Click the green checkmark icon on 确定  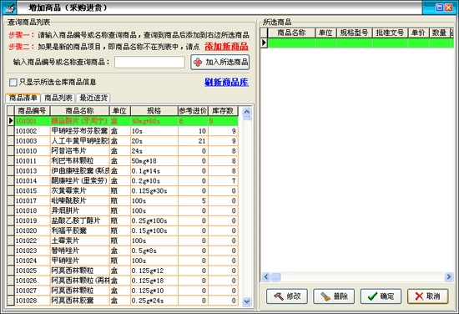tap(372, 296)
